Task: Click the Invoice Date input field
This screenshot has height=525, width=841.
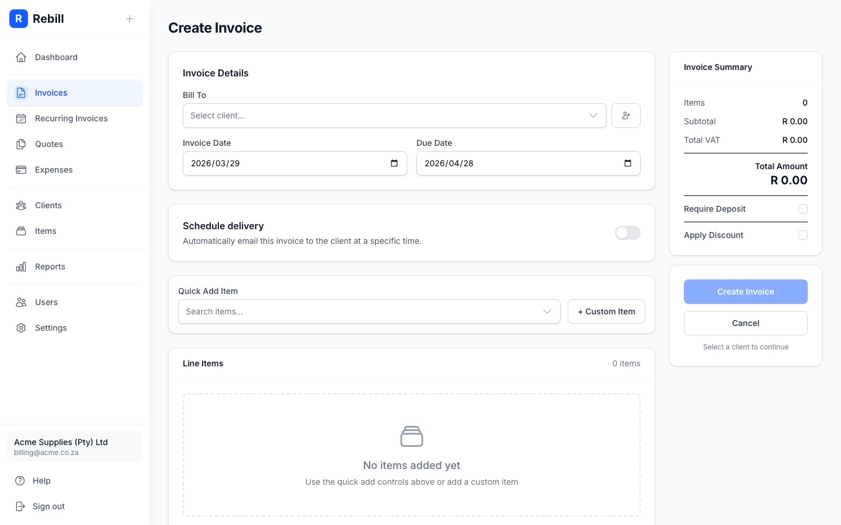Action: [x=280, y=163]
